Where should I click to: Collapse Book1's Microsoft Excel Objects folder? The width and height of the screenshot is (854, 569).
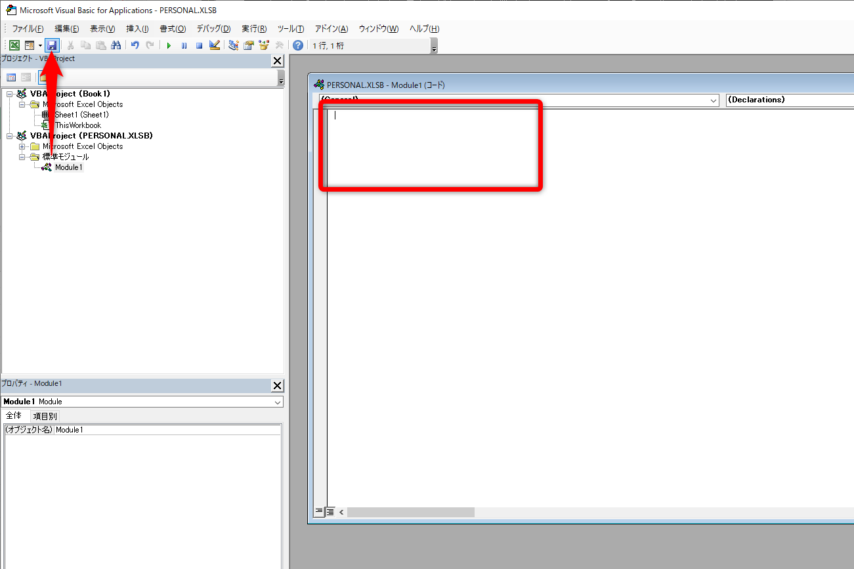tap(22, 104)
